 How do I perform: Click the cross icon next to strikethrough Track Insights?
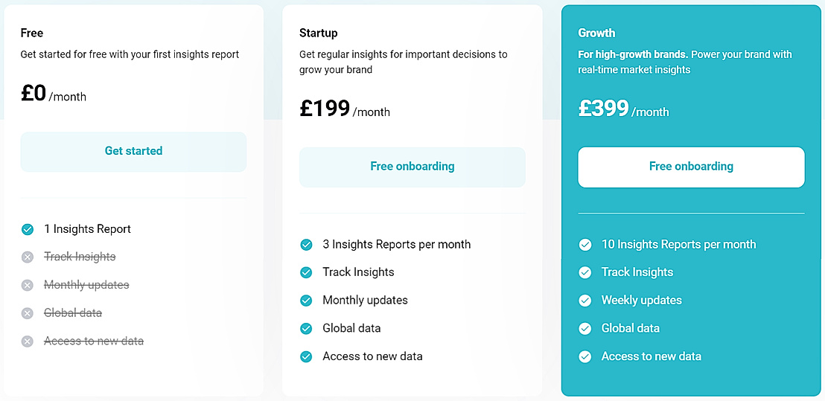pos(28,257)
